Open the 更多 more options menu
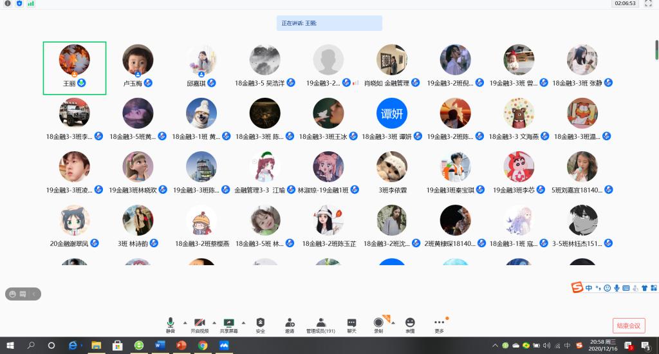This screenshot has height=354, width=659. click(439, 324)
